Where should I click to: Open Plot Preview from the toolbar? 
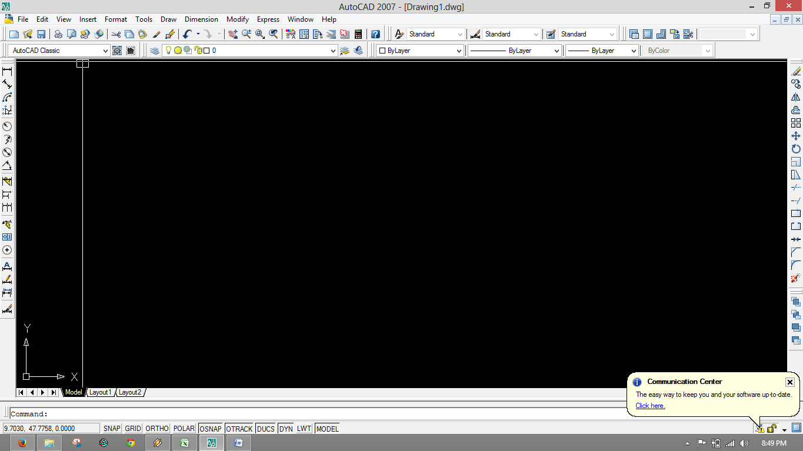(72, 34)
